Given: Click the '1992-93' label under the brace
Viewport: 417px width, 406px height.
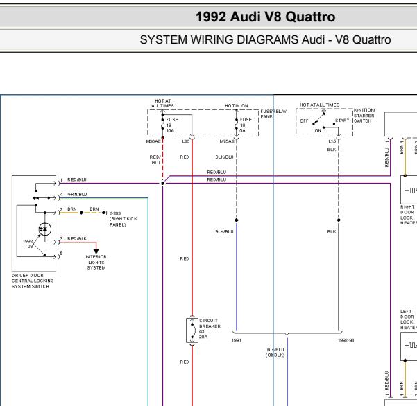Looking at the screenshot, I should point(346,340).
